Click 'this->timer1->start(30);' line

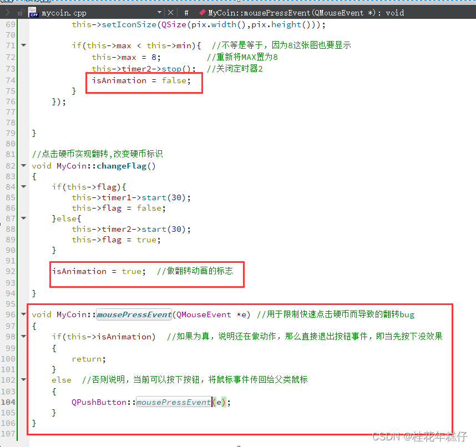[131, 197]
